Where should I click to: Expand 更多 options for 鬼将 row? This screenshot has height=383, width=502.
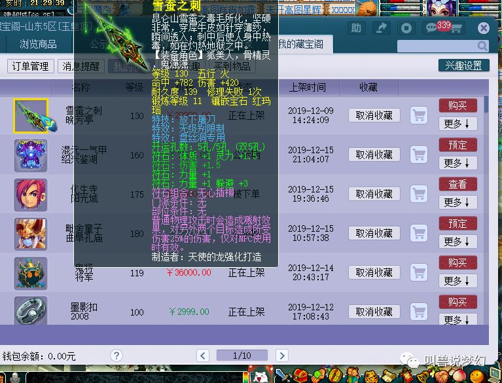457,281
